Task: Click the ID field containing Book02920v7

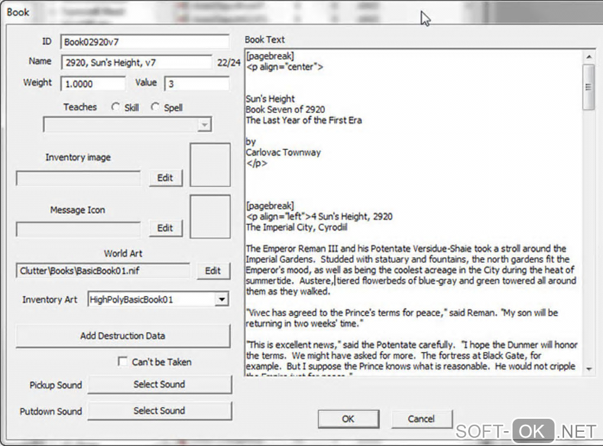Action: click(145, 42)
